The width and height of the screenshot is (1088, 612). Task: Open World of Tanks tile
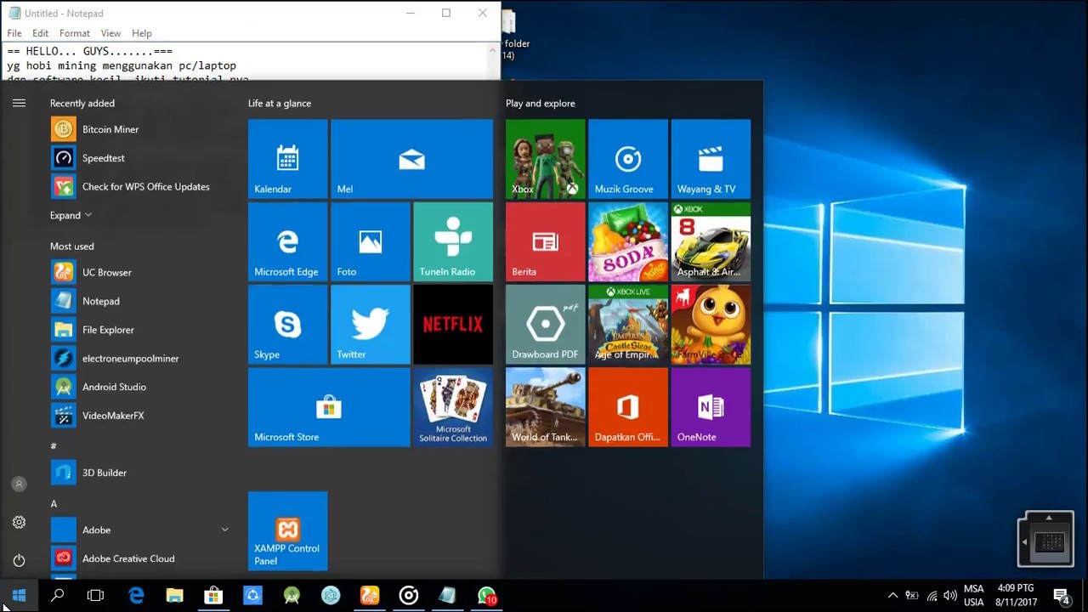(x=545, y=407)
